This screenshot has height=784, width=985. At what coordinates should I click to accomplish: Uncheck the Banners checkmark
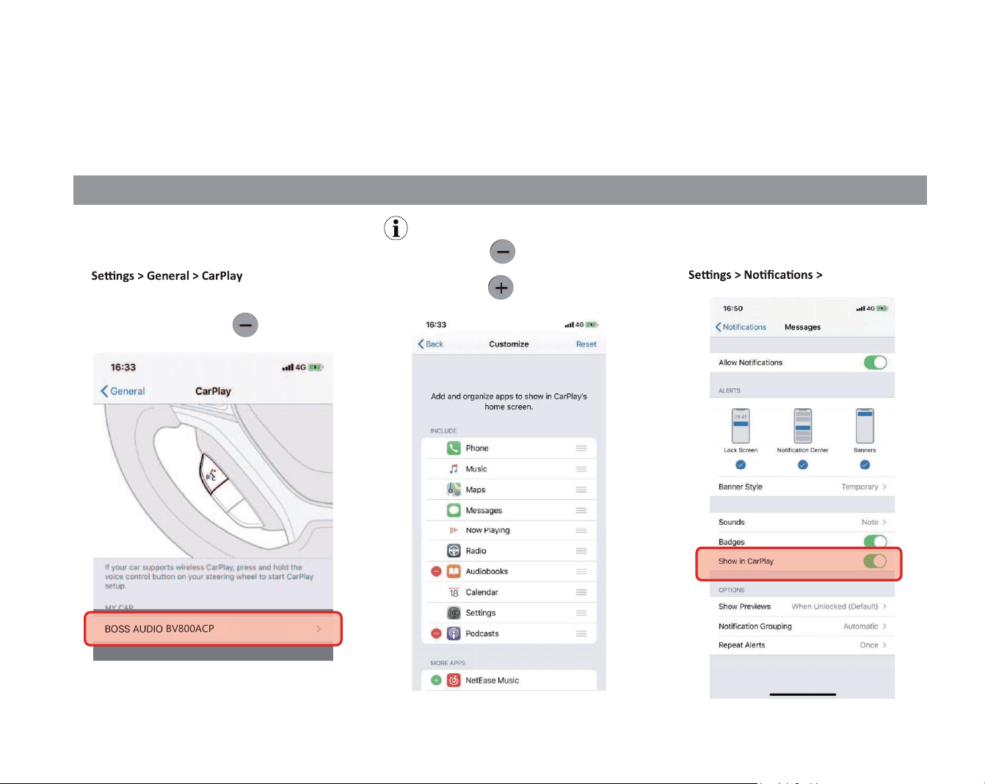tap(865, 465)
